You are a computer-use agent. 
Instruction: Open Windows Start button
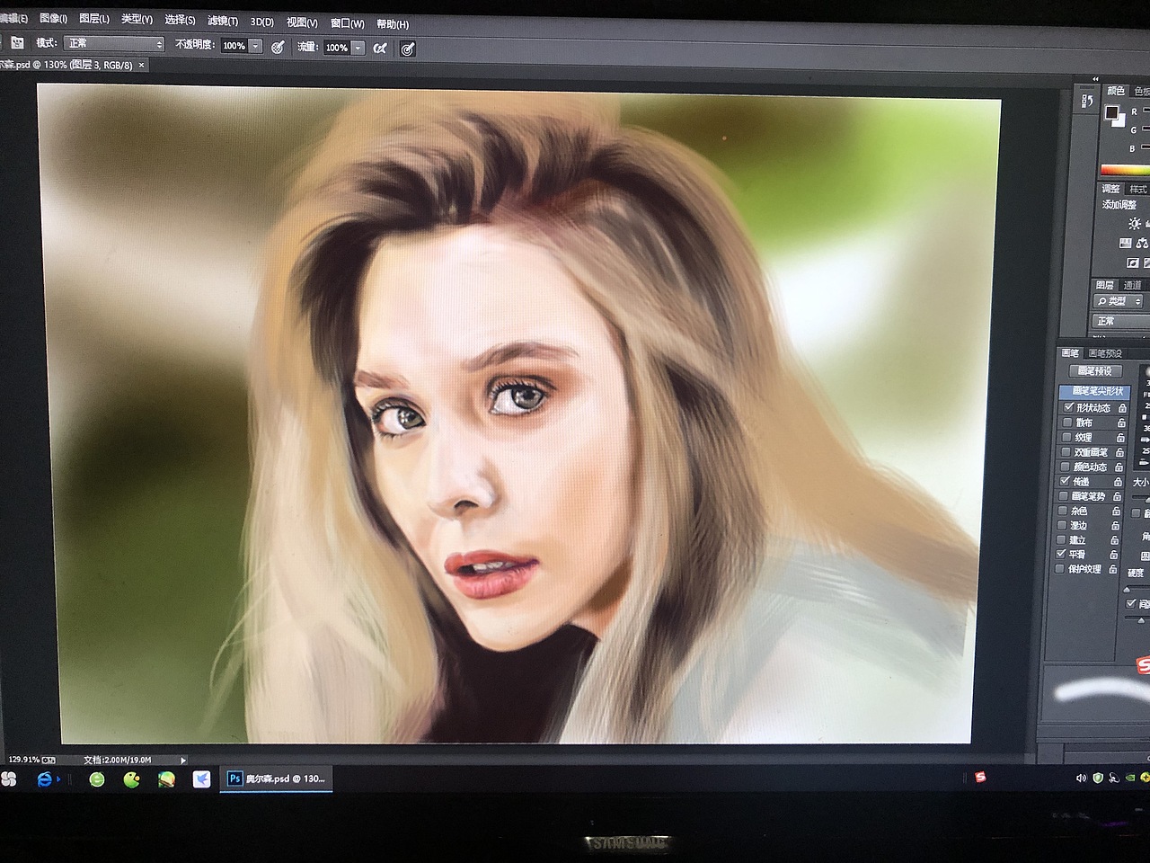pos(8,779)
